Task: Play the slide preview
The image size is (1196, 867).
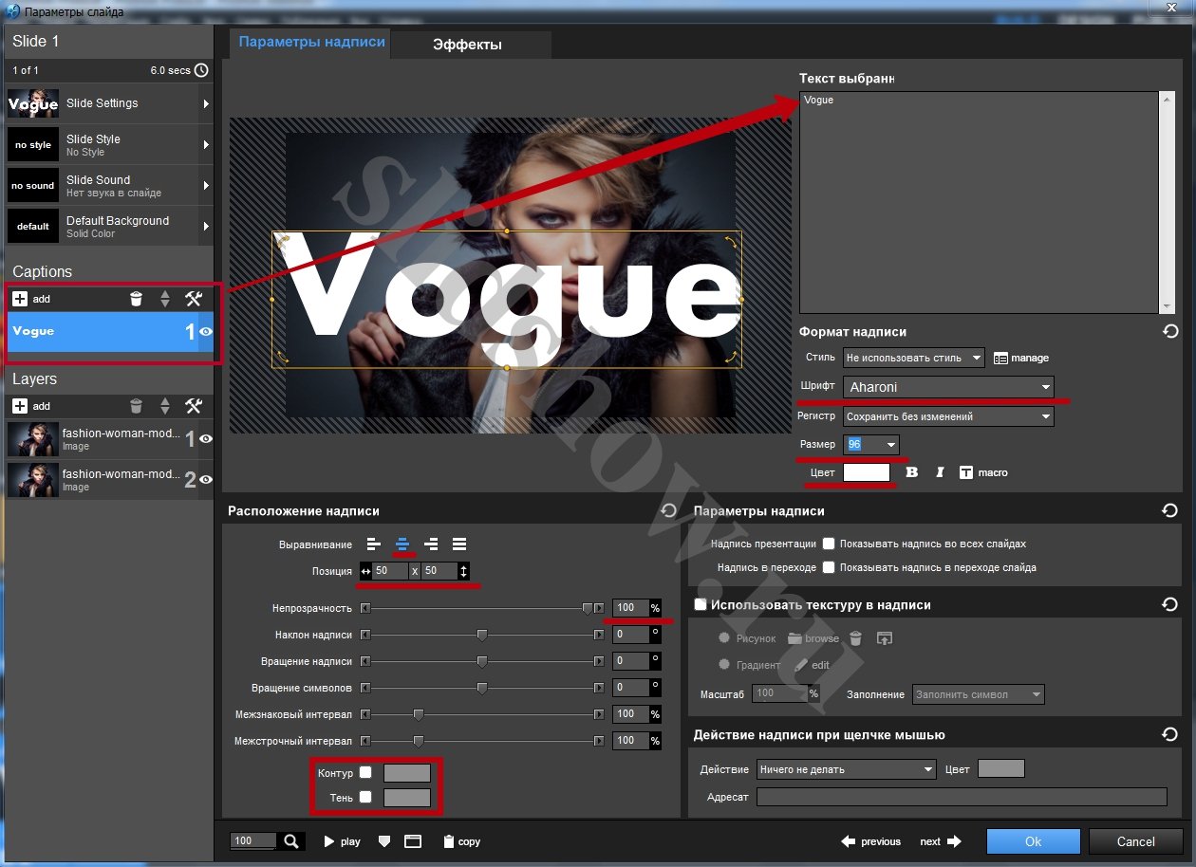Action: [x=343, y=841]
